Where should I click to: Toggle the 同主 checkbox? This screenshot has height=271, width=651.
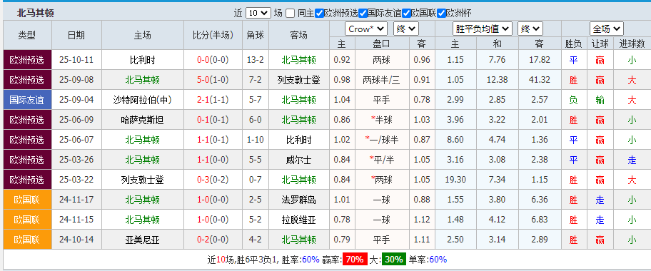(x=291, y=13)
